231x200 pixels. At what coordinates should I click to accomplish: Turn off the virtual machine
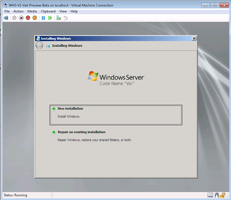pyautogui.click(x=21, y=18)
